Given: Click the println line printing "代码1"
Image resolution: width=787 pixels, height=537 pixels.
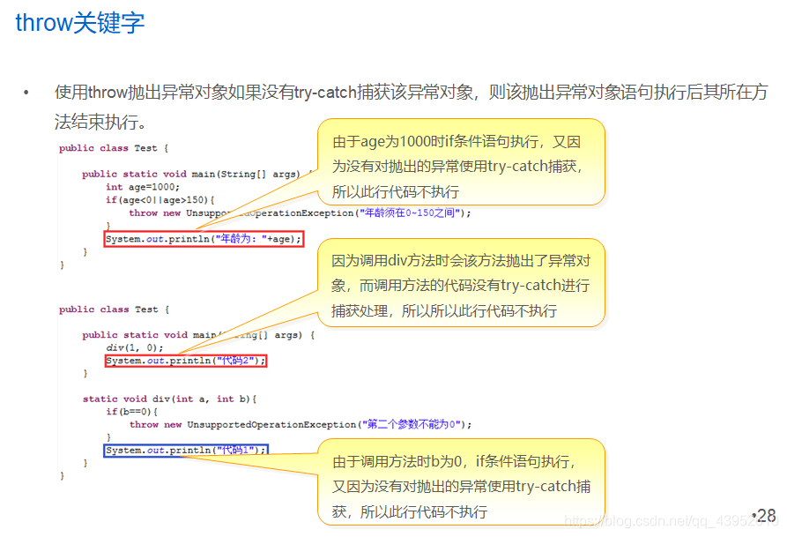Looking at the screenshot, I should 186,450.
